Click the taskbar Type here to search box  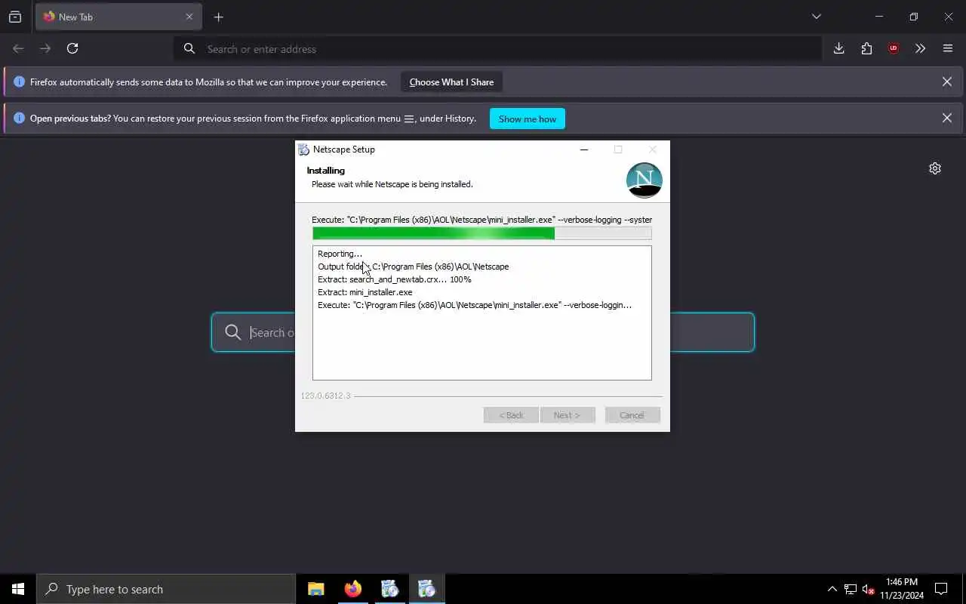[166, 589]
